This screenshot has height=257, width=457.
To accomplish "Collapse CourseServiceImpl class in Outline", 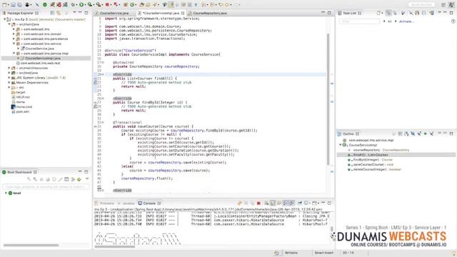I will click(340, 145).
